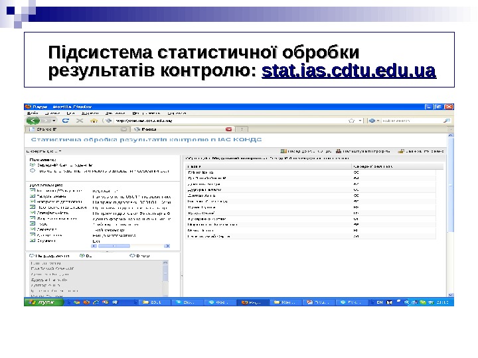Focus the Firefox address bar field
Screen dimensions: 478x358
coord(230,121)
